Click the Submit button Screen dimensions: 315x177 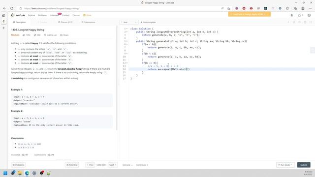[x=304, y=165]
